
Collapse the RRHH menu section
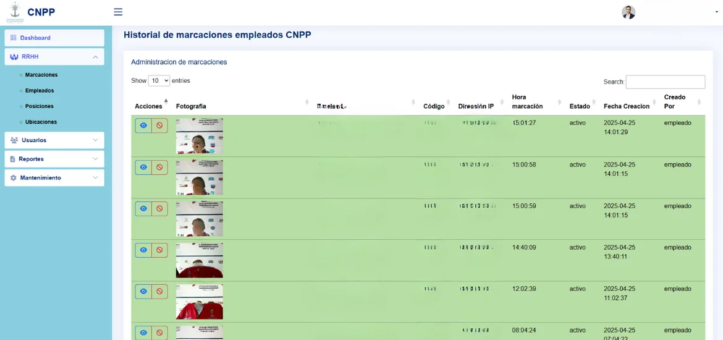[x=54, y=57]
